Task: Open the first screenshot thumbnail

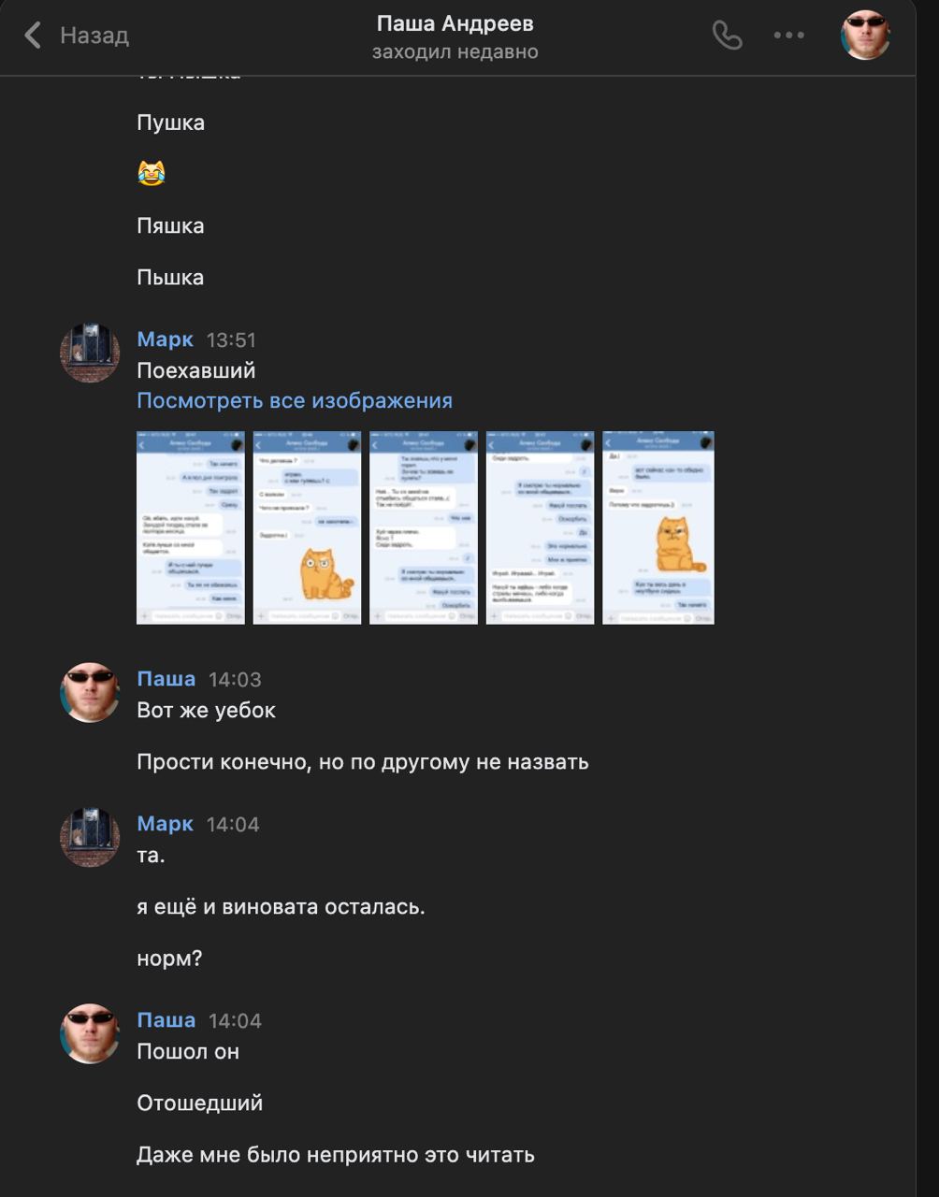Action: [191, 527]
